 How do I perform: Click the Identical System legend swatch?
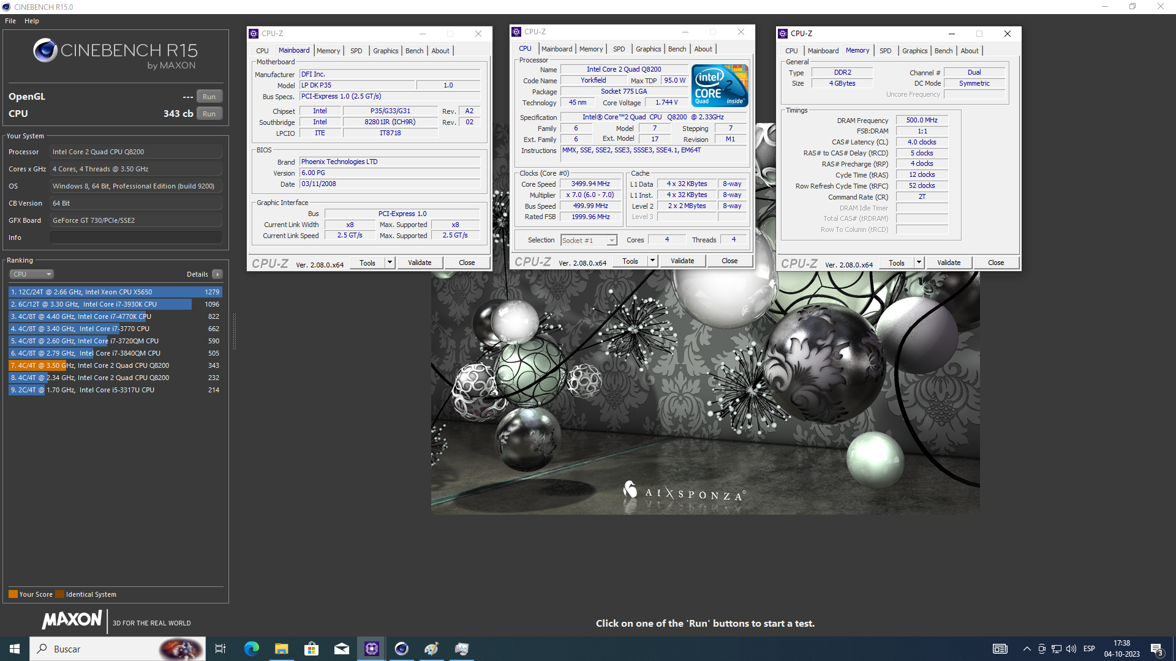pos(59,594)
